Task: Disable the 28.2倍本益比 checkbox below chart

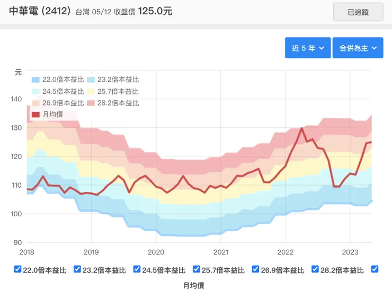Action: [x=315, y=269]
